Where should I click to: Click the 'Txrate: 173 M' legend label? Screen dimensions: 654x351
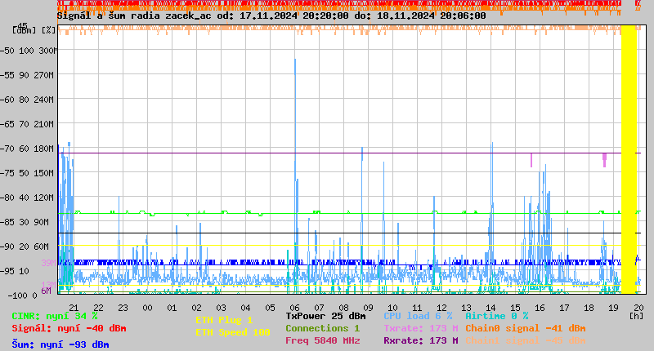pyautogui.click(x=421, y=328)
